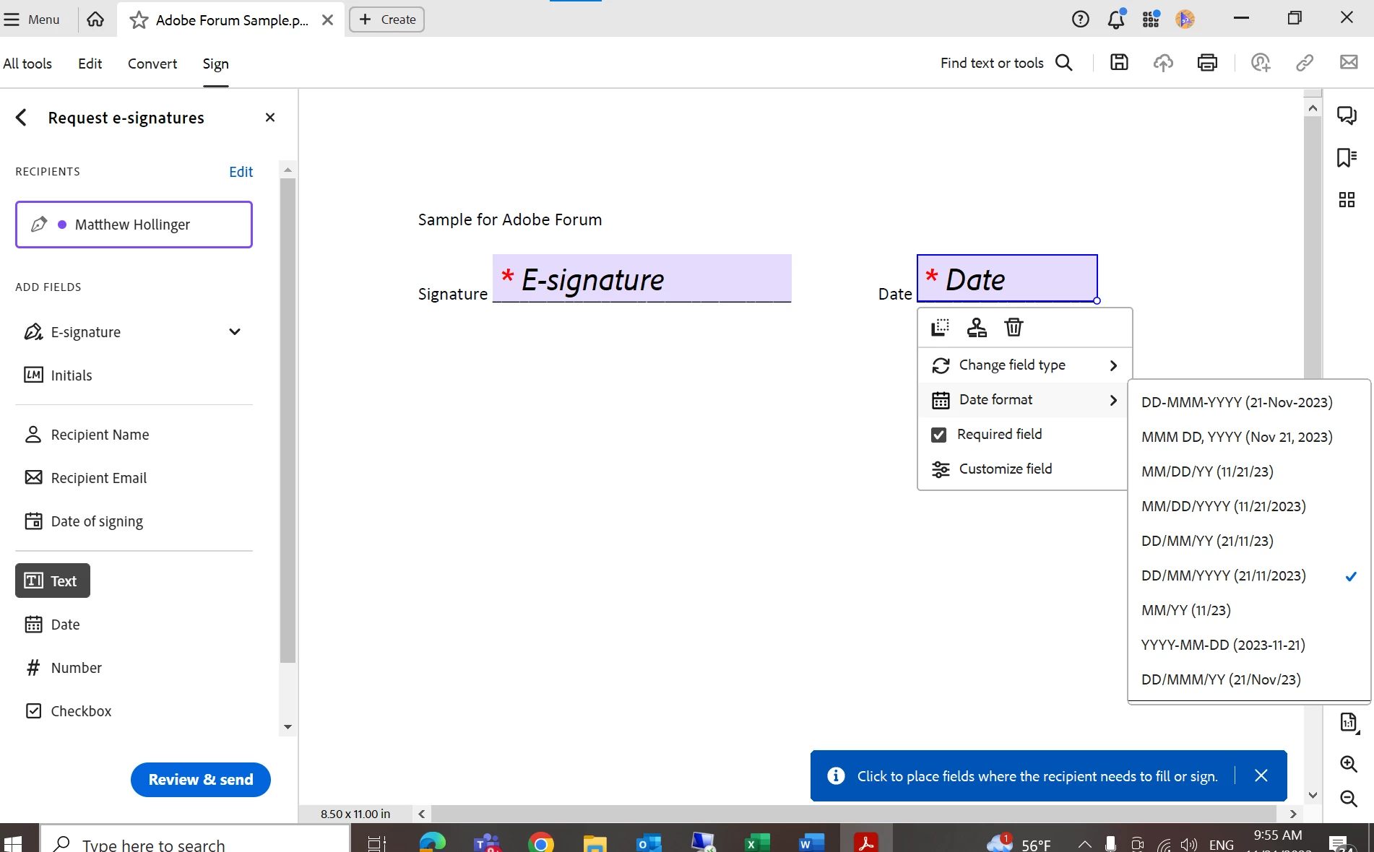This screenshot has width=1374, height=852.
Task: Open Excel from the taskbar
Action: point(756,843)
